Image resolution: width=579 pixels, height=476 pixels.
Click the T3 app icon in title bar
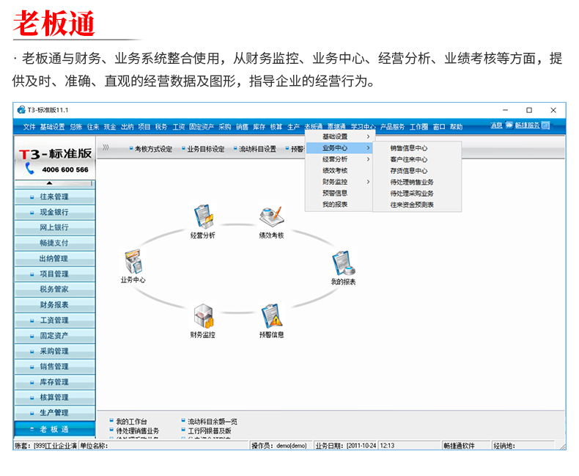(21, 109)
